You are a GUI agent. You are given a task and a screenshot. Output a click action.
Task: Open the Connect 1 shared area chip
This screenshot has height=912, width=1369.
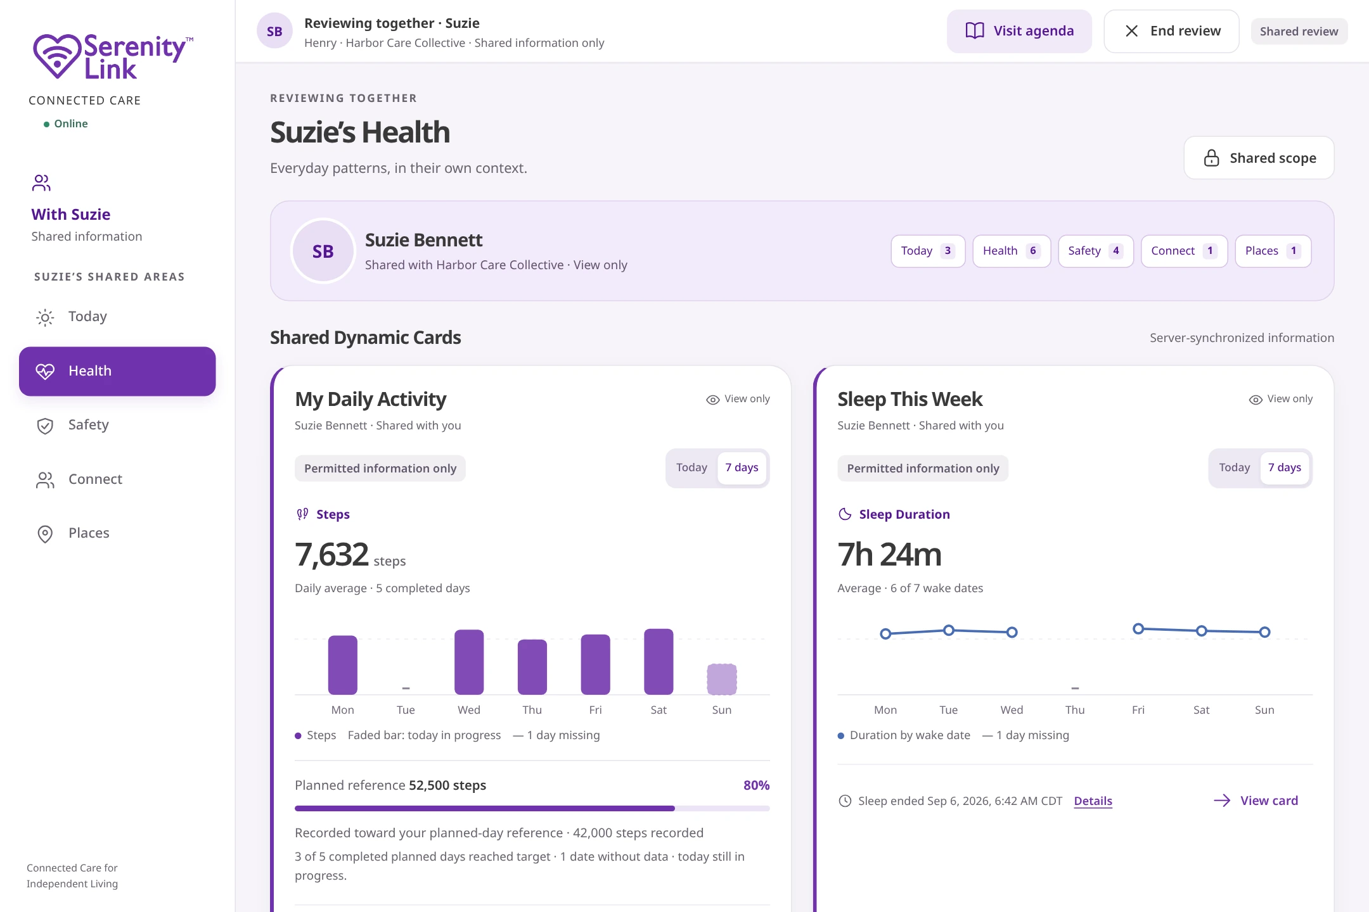tap(1184, 251)
